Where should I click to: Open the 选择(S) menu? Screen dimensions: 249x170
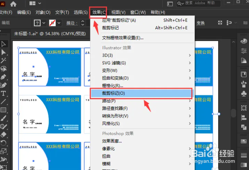[81, 12]
